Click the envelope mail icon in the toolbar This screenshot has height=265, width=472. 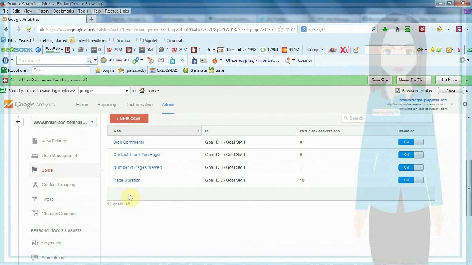pyautogui.click(x=161, y=60)
